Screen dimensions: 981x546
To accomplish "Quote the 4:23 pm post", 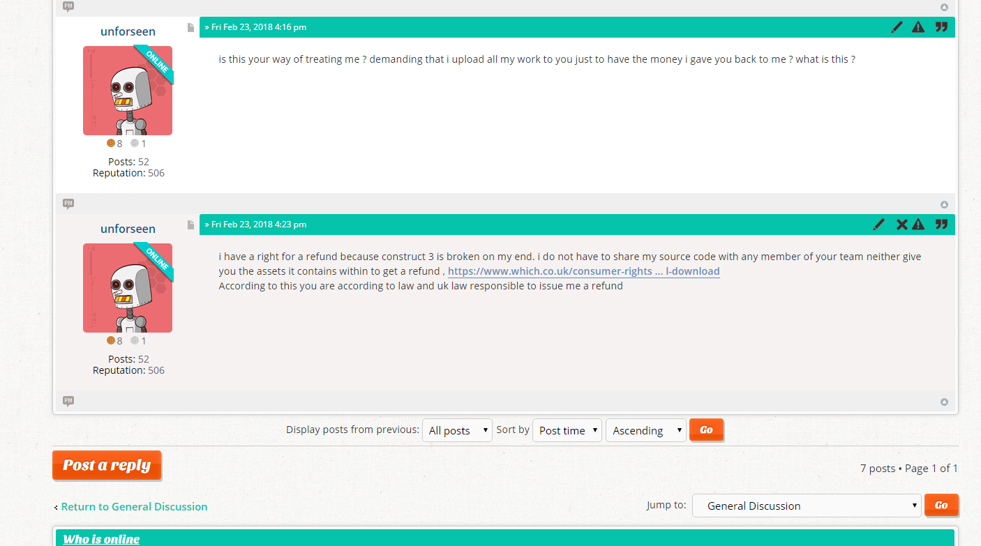I will pyautogui.click(x=941, y=225).
